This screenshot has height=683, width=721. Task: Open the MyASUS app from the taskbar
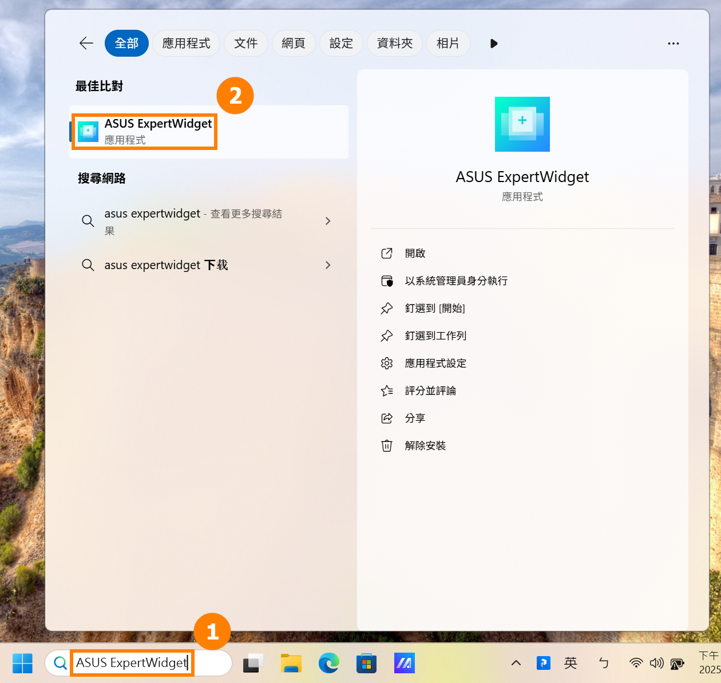pos(405,663)
